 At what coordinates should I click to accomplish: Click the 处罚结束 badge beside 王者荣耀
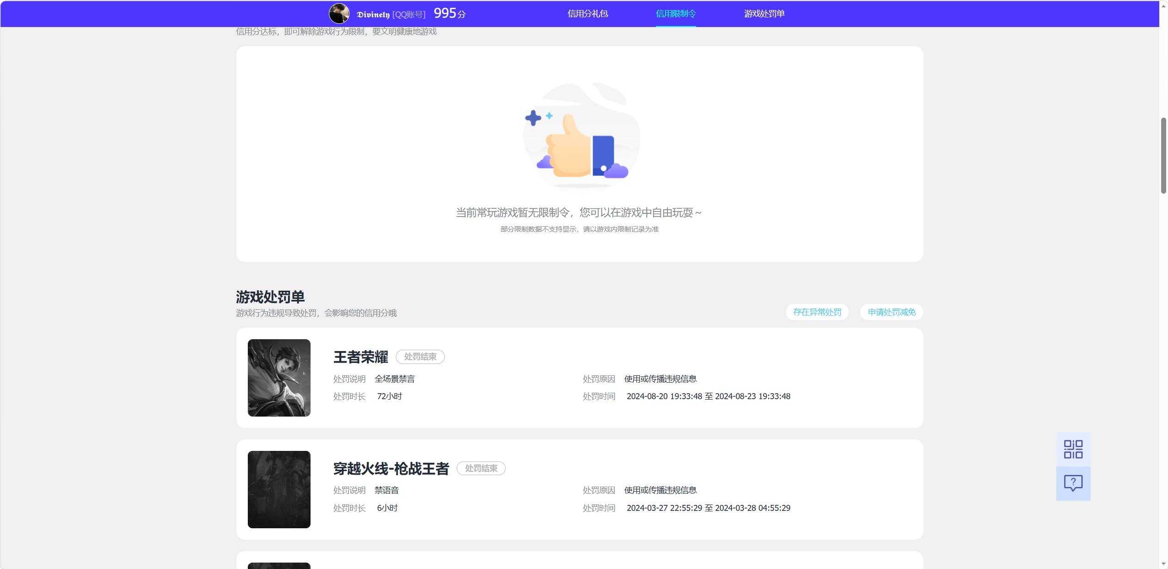coord(420,357)
